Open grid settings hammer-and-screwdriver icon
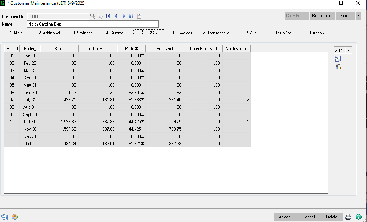The image size is (367, 222). pos(338,67)
